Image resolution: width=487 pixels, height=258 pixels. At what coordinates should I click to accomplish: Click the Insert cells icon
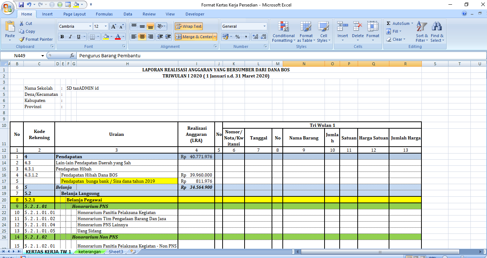coord(343,26)
